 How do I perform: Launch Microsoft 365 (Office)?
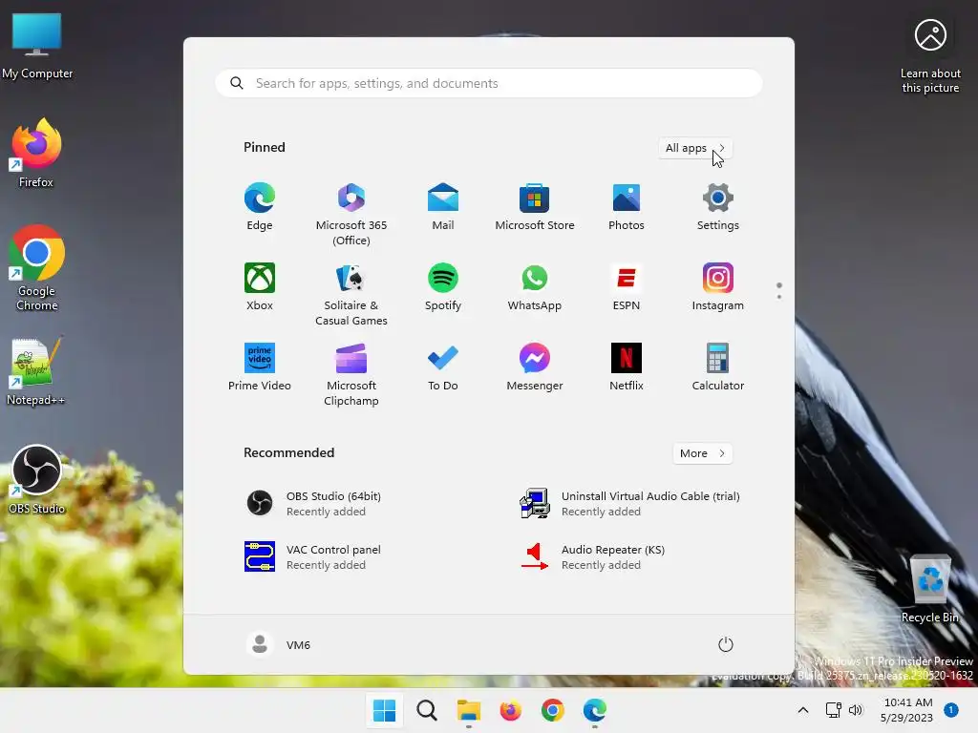[351, 215]
